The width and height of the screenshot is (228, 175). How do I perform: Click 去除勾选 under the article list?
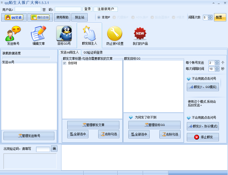pyautogui.click(x=109, y=134)
